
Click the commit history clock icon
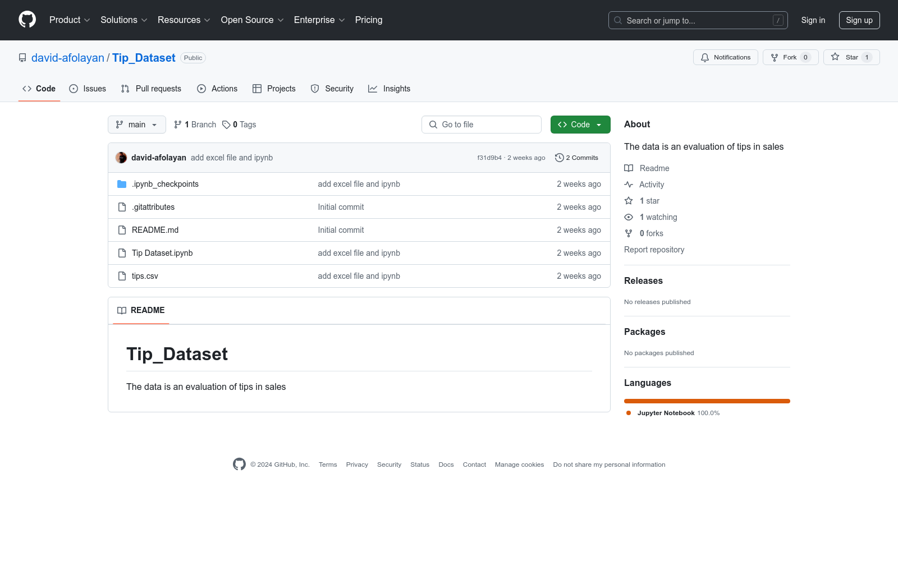(559, 158)
